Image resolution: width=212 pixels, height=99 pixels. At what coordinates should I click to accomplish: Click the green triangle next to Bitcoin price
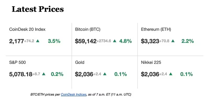click(x=115, y=41)
